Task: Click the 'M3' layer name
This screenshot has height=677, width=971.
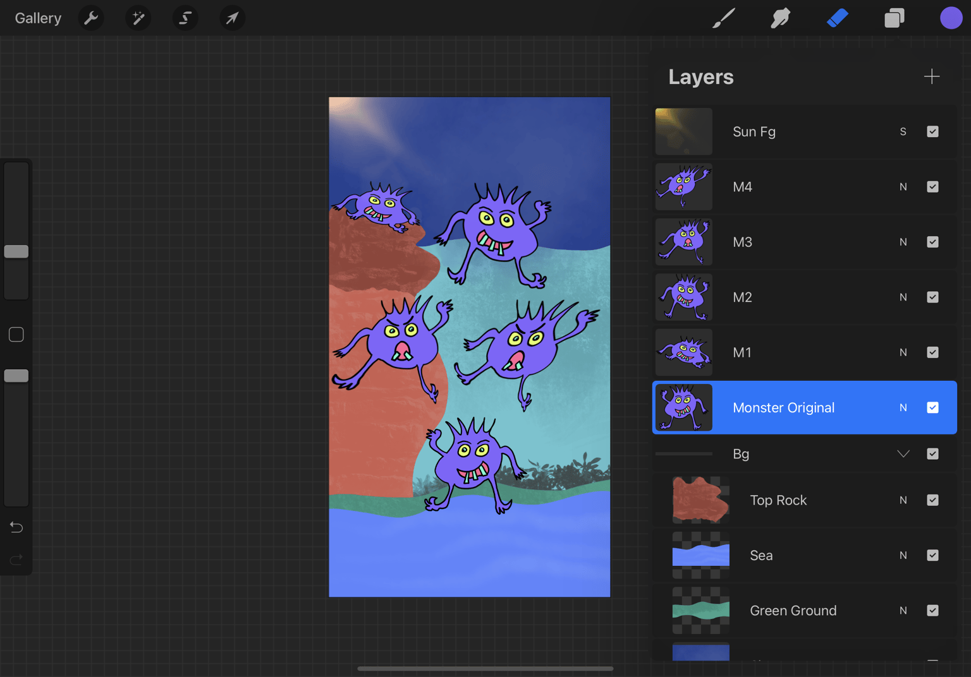Action: click(743, 242)
